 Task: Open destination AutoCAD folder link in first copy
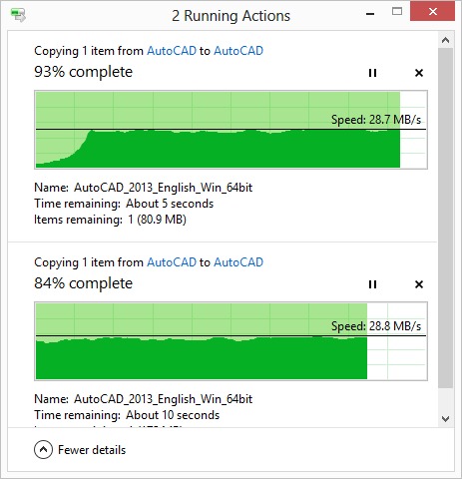click(x=238, y=51)
